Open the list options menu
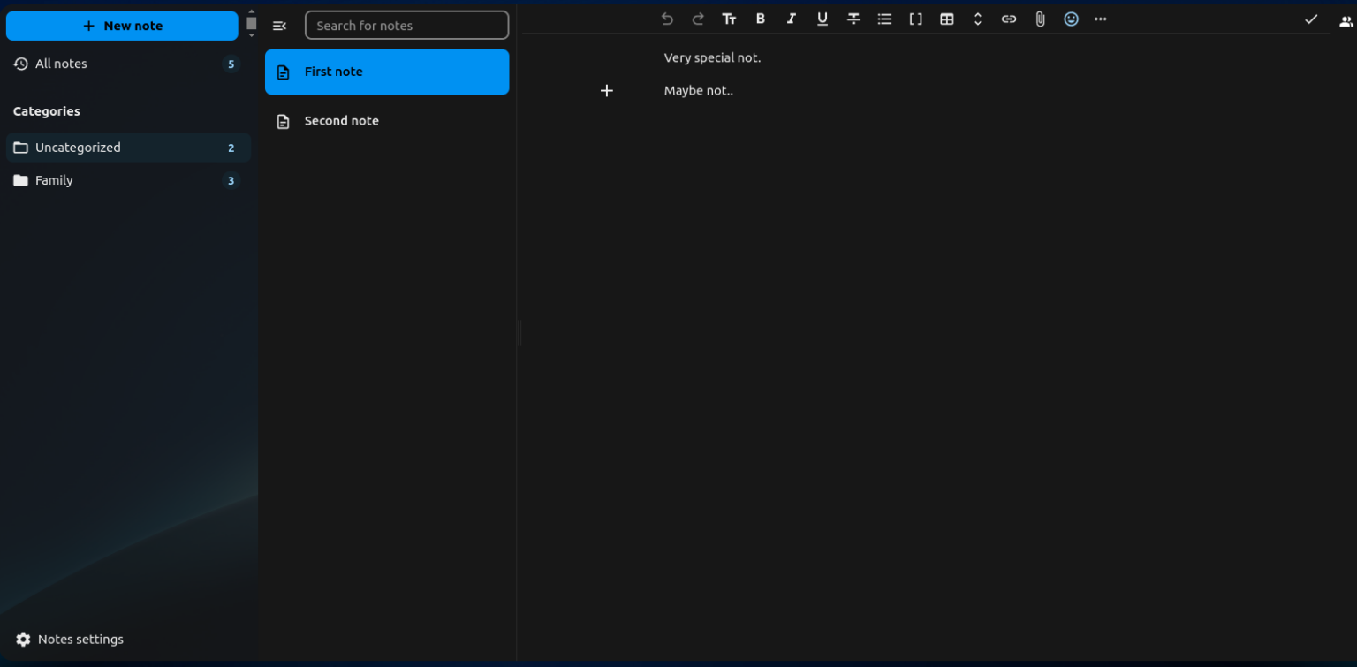Viewport: 1357px width, 667px height. click(x=884, y=19)
